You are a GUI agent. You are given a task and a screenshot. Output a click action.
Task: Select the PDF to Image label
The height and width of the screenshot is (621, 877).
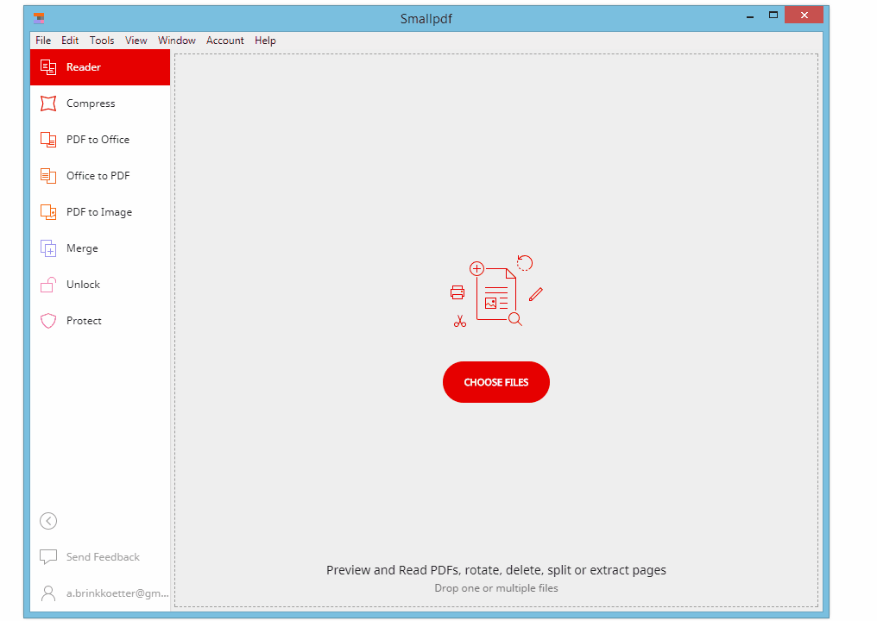(x=99, y=212)
